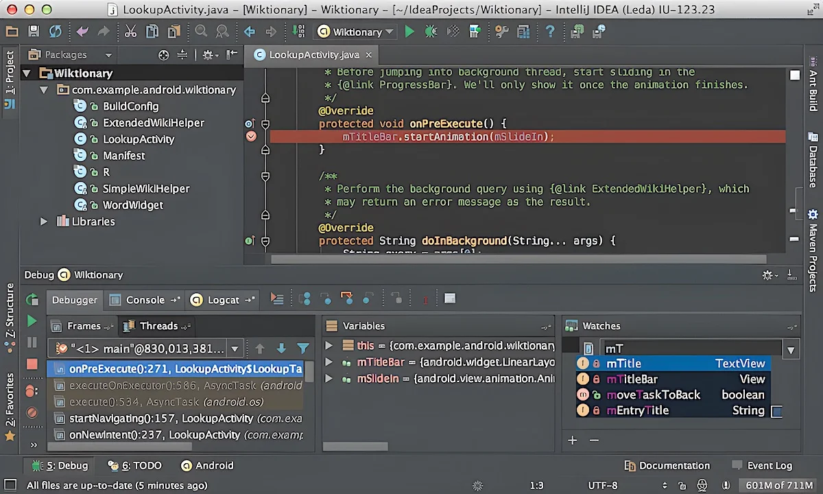Image resolution: width=823 pixels, height=494 pixels.
Task: Switch to the Logcat tab
Action: tap(223, 300)
